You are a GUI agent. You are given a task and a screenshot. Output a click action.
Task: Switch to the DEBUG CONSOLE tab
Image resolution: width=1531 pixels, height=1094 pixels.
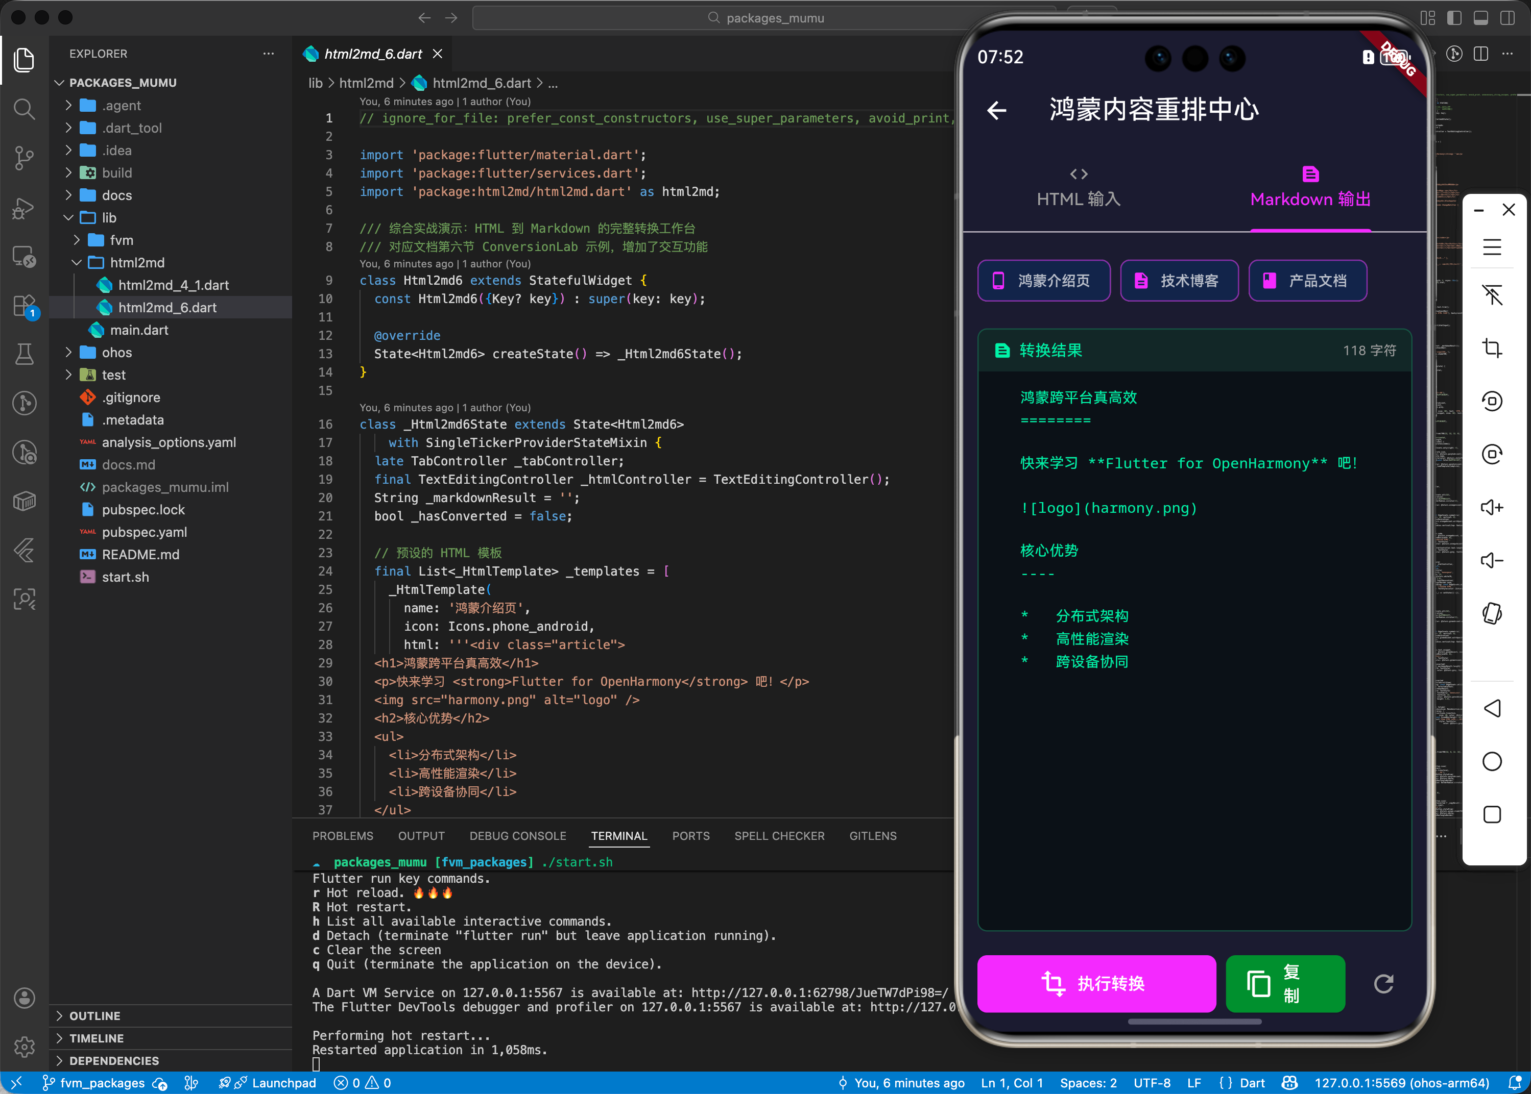517,836
